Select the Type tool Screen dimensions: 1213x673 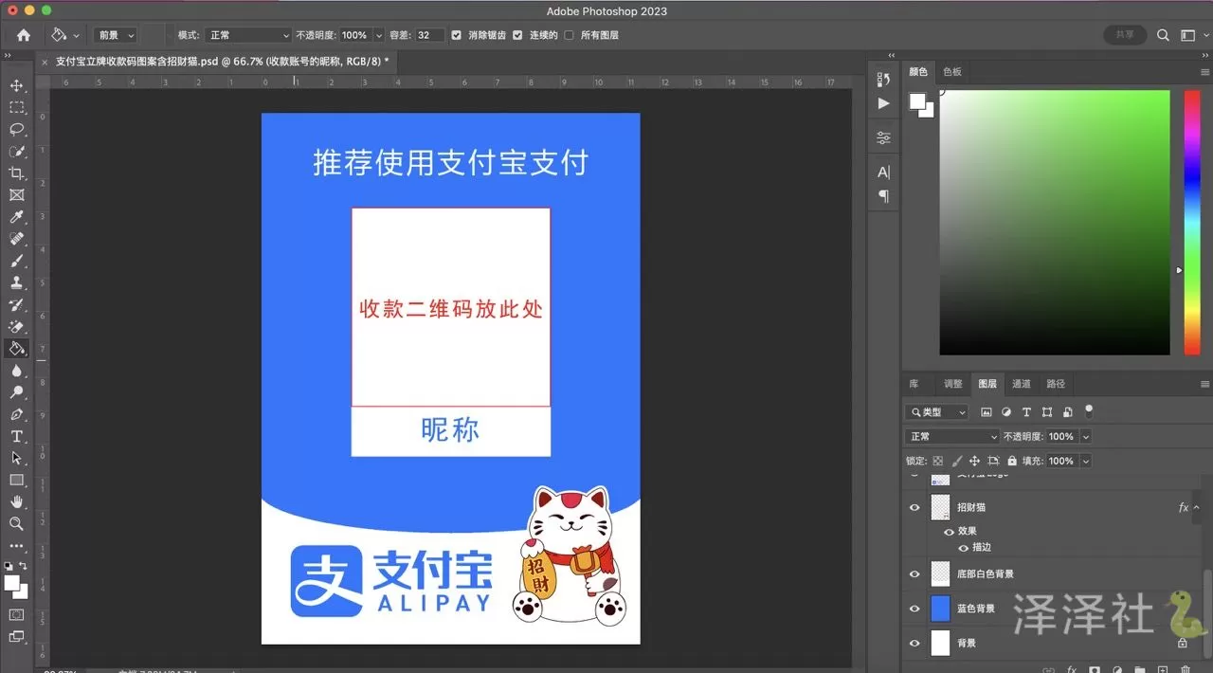pos(17,436)
